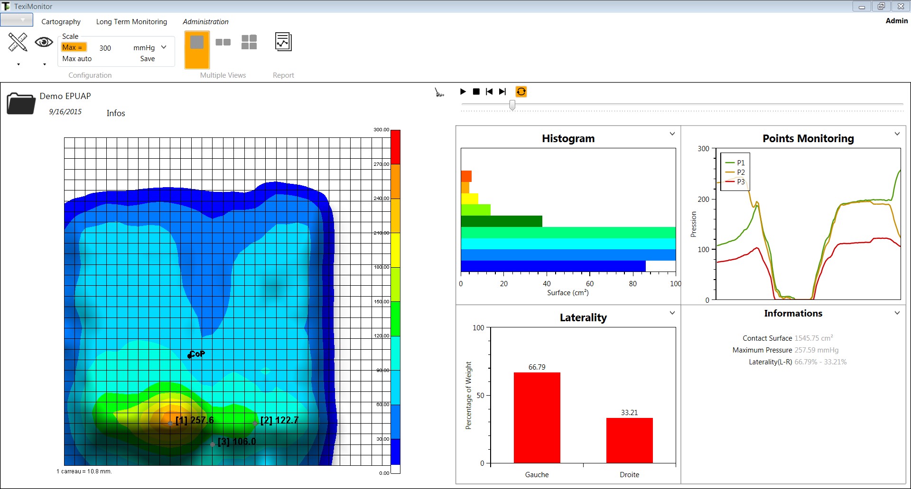The width and height of the screenshot is (911, 489).
Task: Expand arrow below the eye icon
Action: [44, 64]
